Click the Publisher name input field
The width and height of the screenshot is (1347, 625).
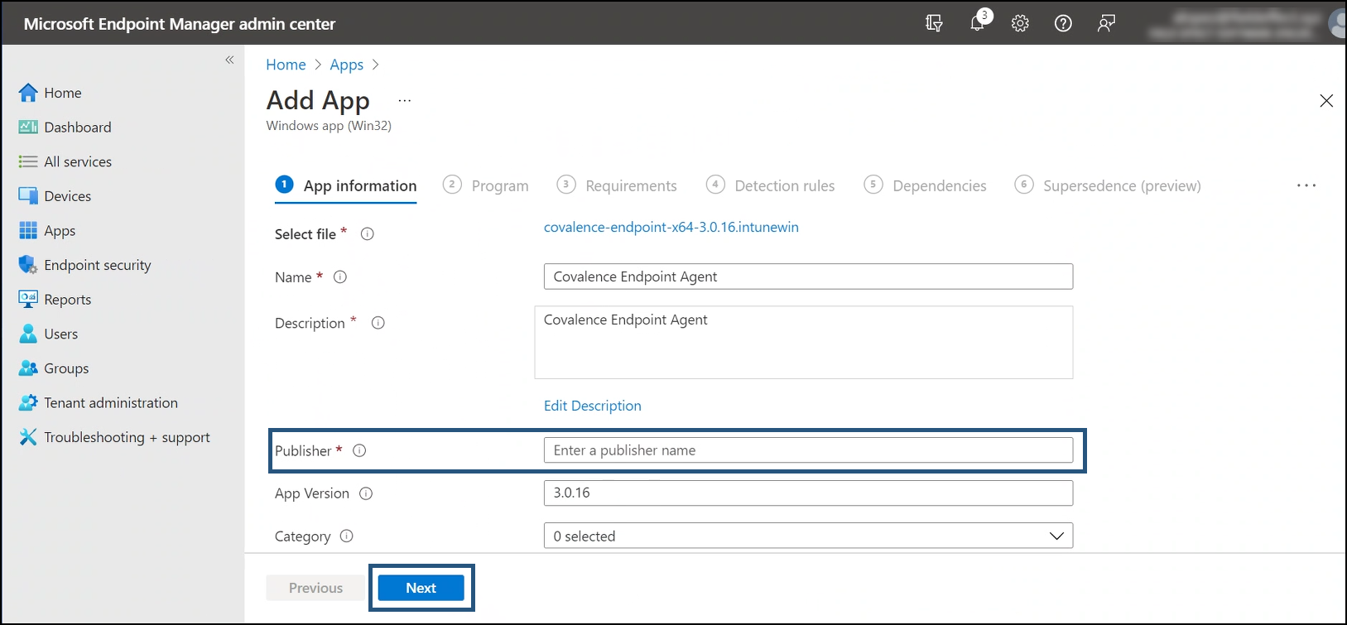(808, 450)
